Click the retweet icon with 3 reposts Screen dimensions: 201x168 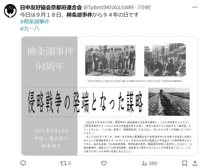63,163
